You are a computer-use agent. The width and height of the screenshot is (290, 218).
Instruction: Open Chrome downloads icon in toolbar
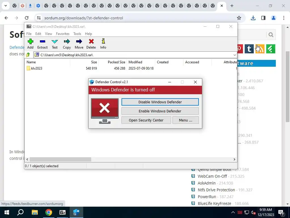(x=253, y=18)
